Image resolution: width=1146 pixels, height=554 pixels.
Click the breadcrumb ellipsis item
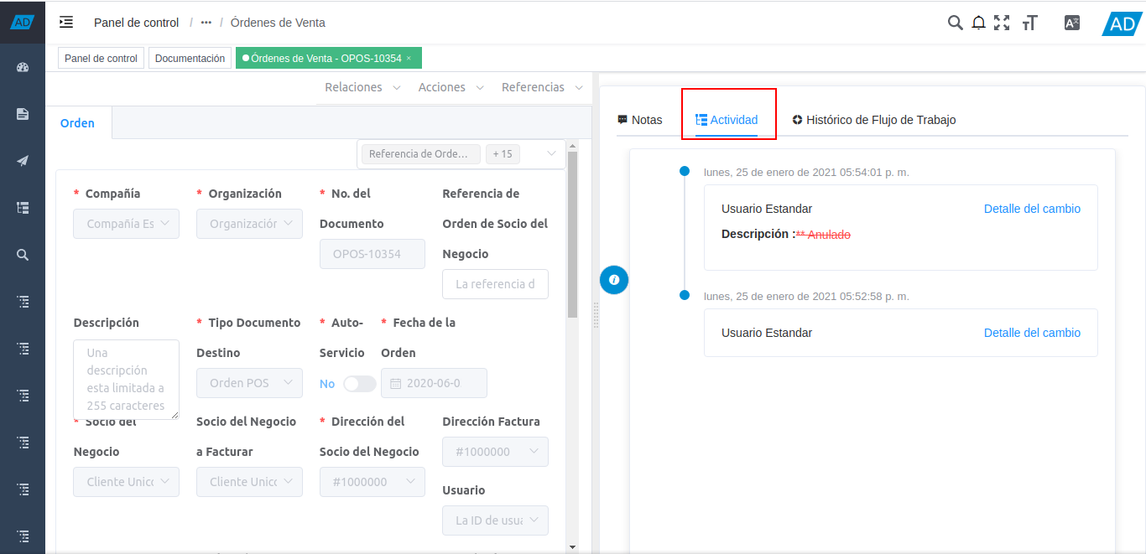[206, 23]
